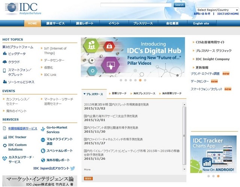This screenshot has height=187, width=240.
Task: Open the IDC Link topic
Action: tap(50, 75)
